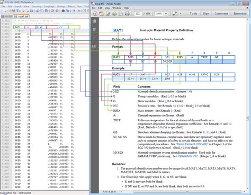
Task: Open the View menu in Adobe Reader
Action: tap(107, 8)
